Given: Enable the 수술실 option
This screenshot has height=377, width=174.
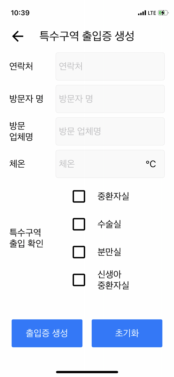Looking at the screenshot, I should 79,224.
